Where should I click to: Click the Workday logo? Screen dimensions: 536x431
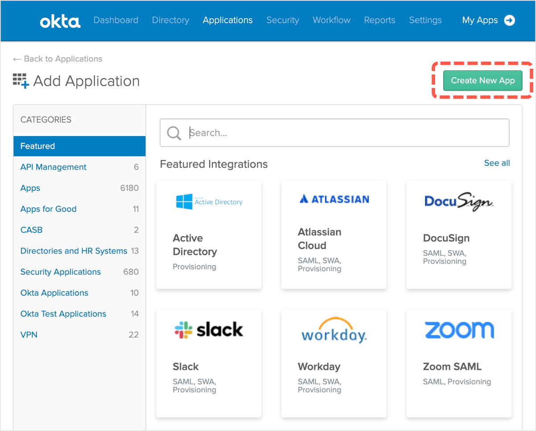click(x=334, y=330)
